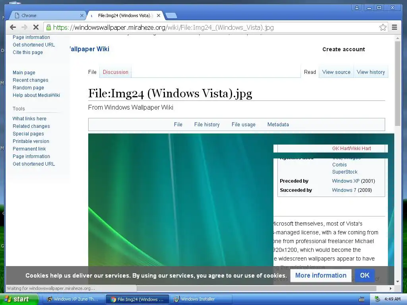407x305 pixels.
Task: Jump to the File section link
Action: tap(178, 124)
